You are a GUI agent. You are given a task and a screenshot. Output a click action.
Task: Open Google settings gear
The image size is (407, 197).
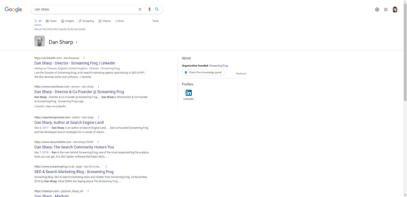pyautogui.click(x=377, y=10)
